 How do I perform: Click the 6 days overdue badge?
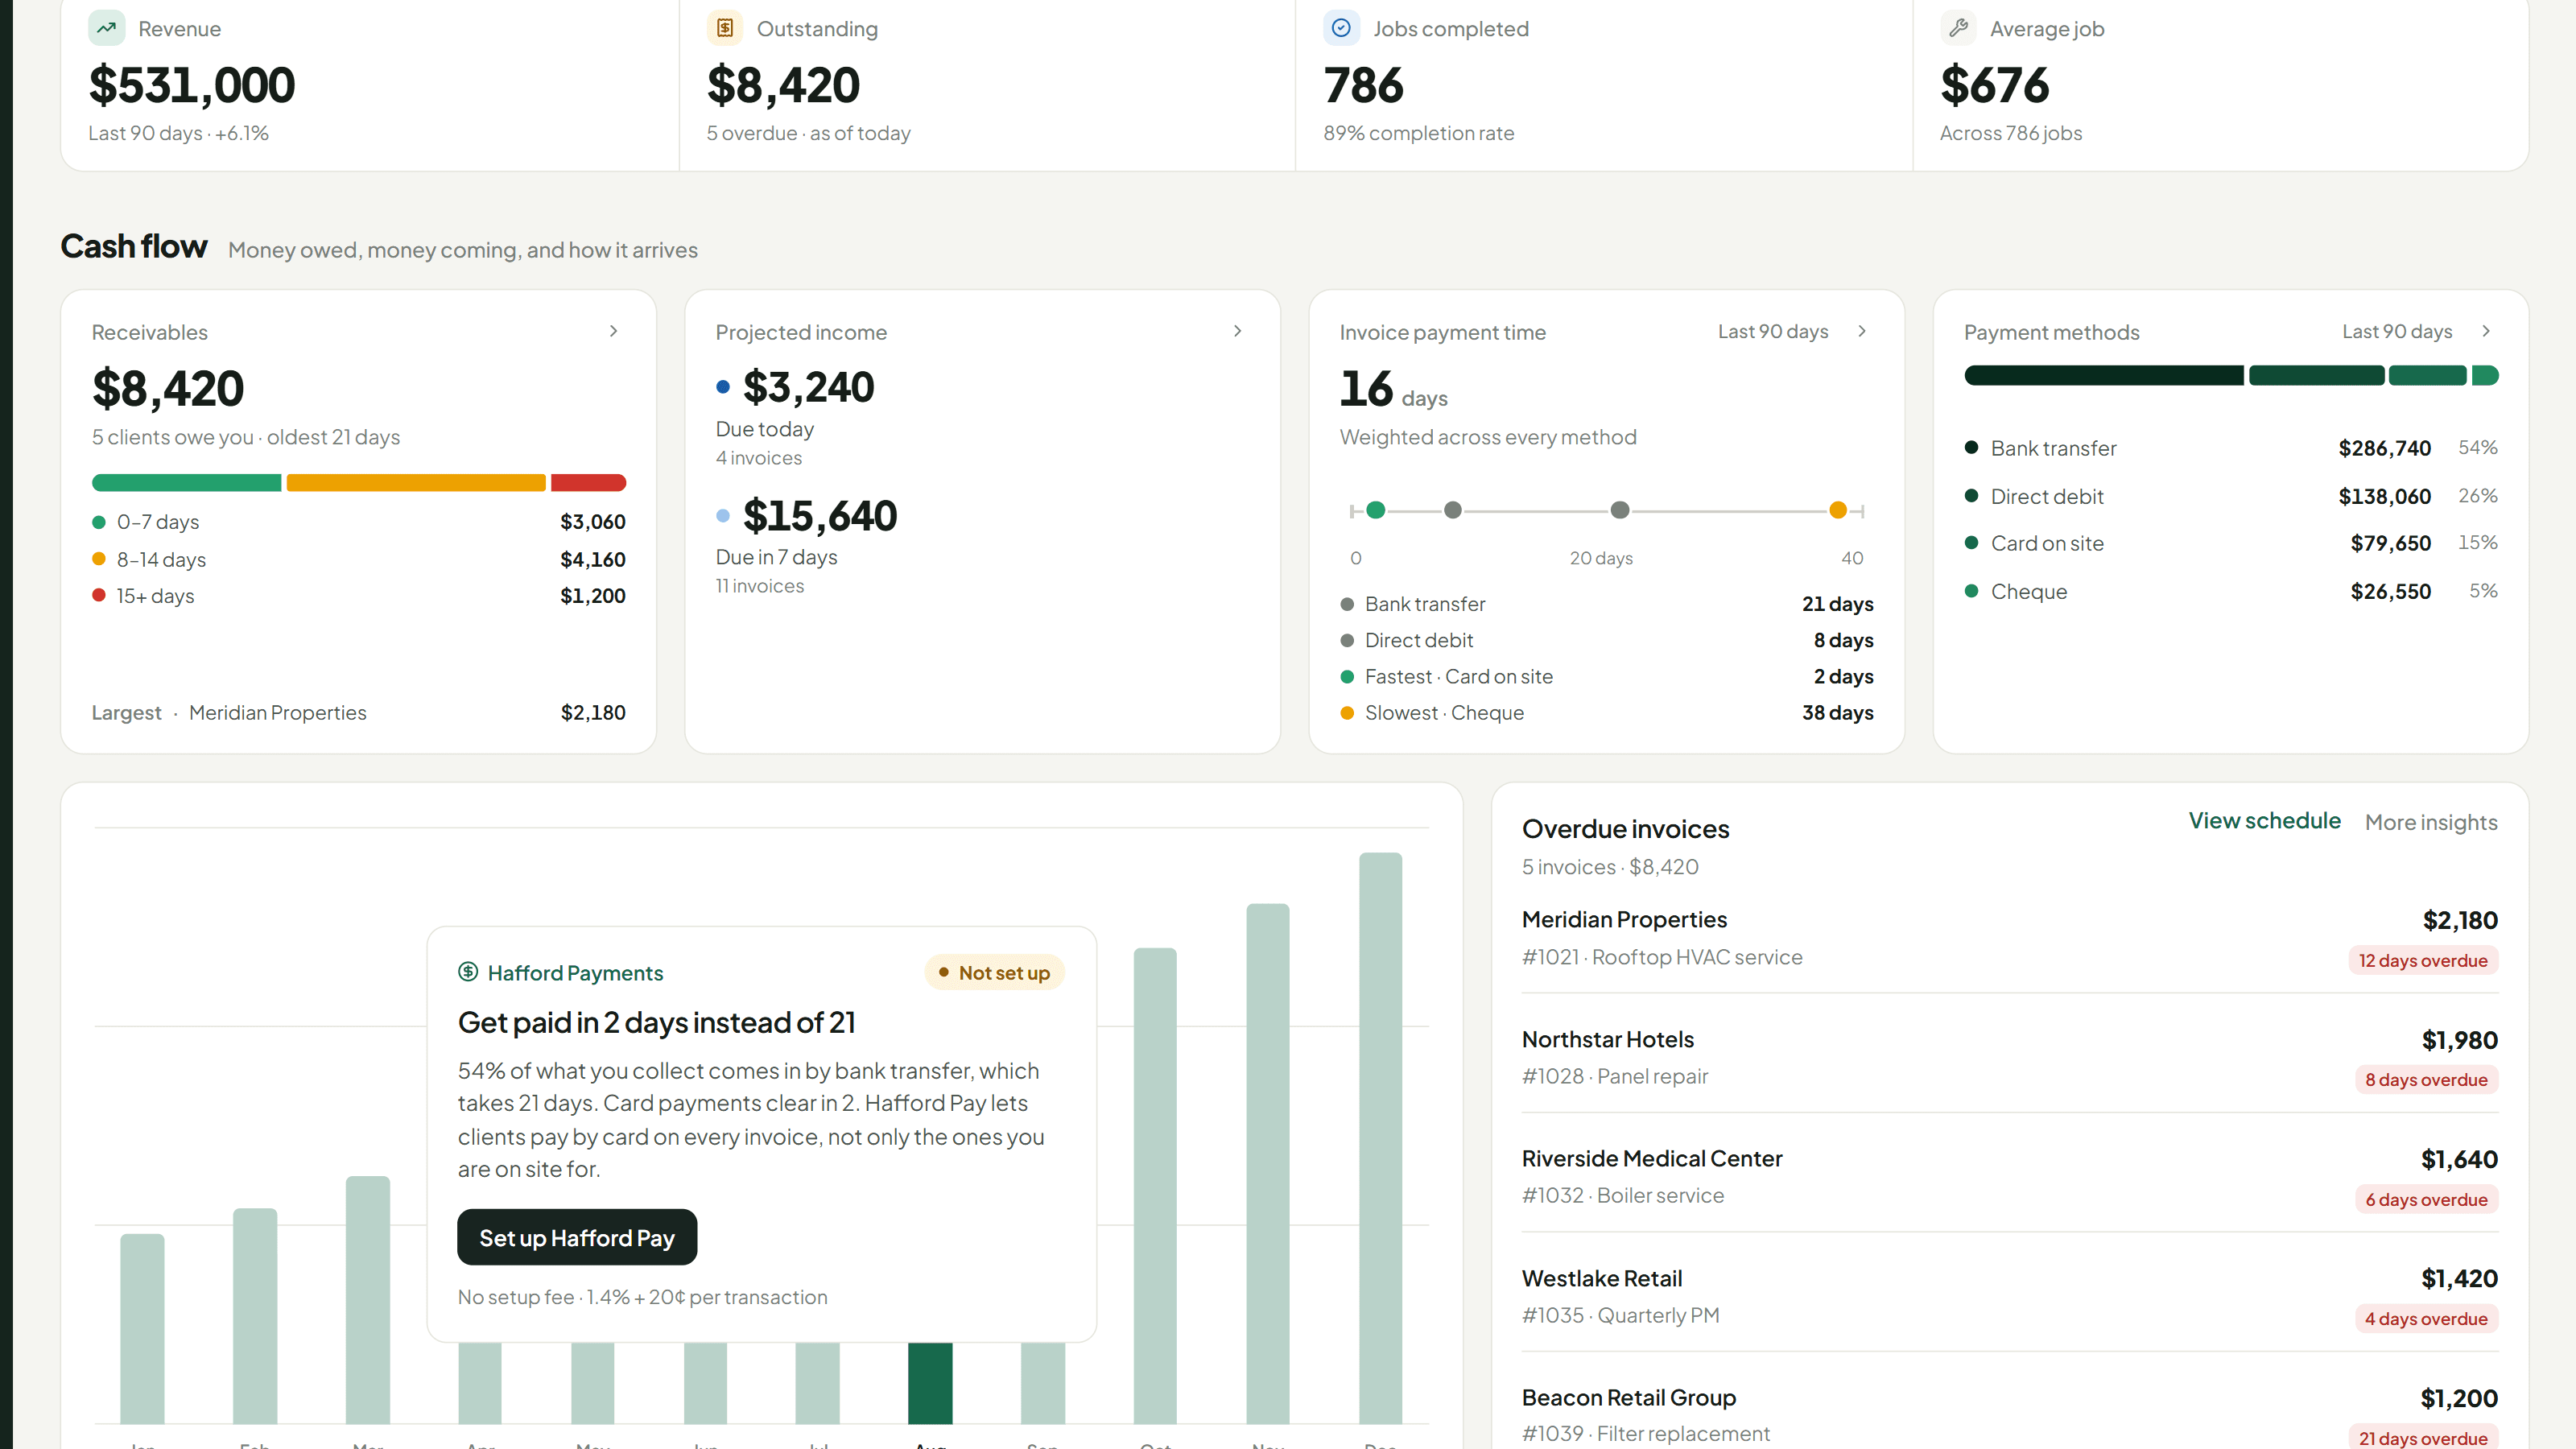click(2426, 1199)
